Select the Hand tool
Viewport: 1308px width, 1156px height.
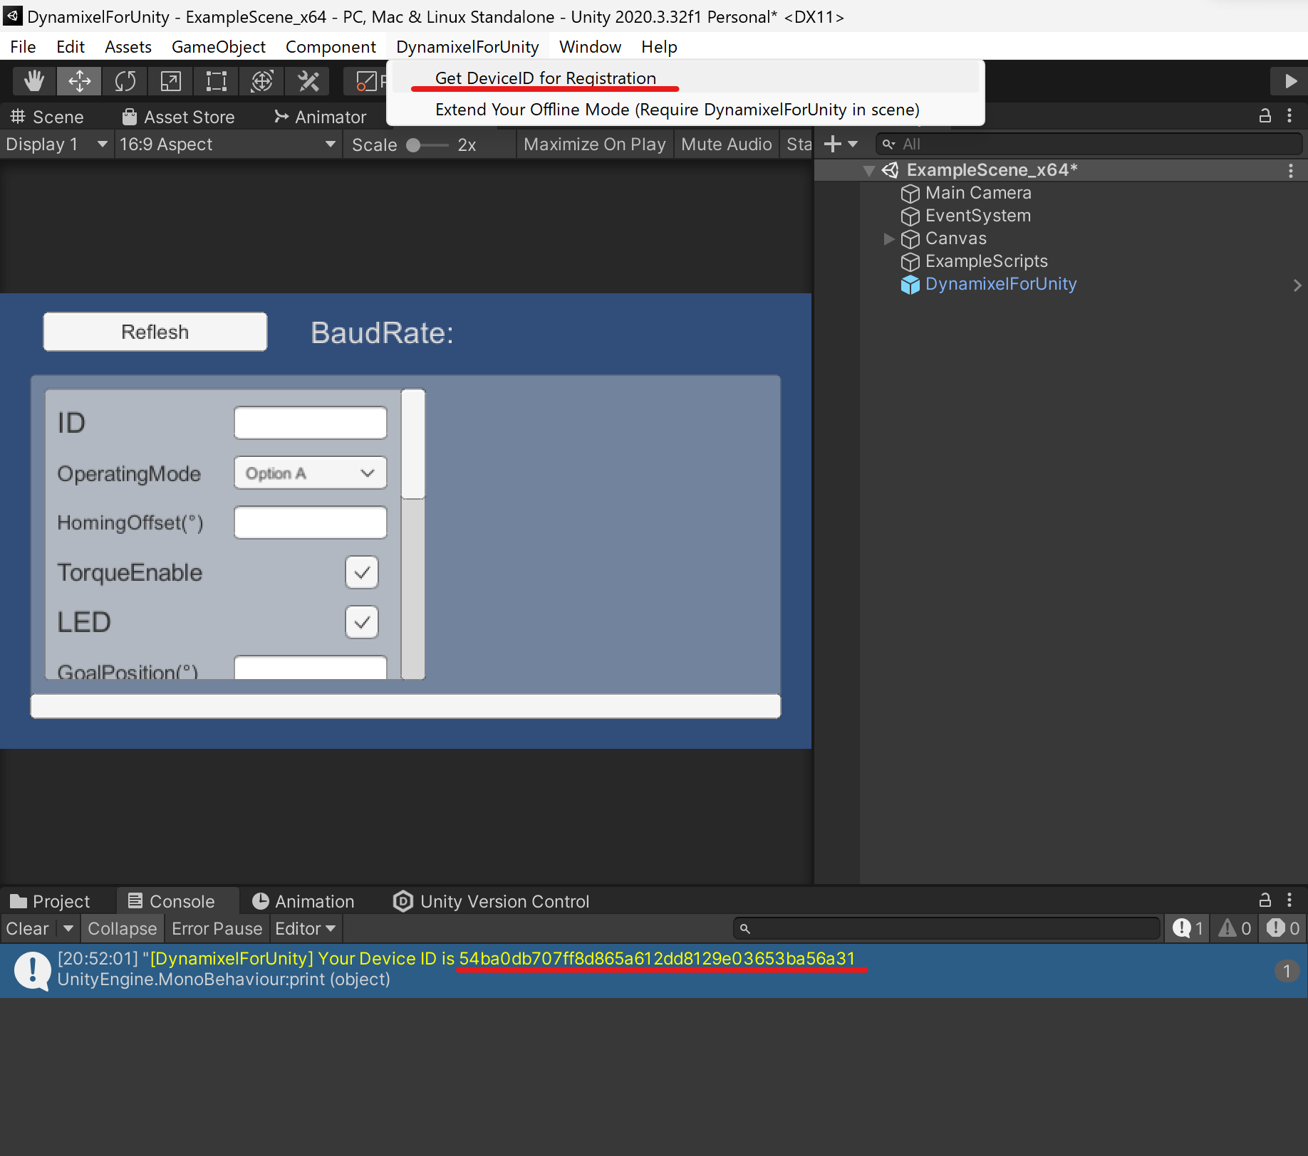[33, 81]
